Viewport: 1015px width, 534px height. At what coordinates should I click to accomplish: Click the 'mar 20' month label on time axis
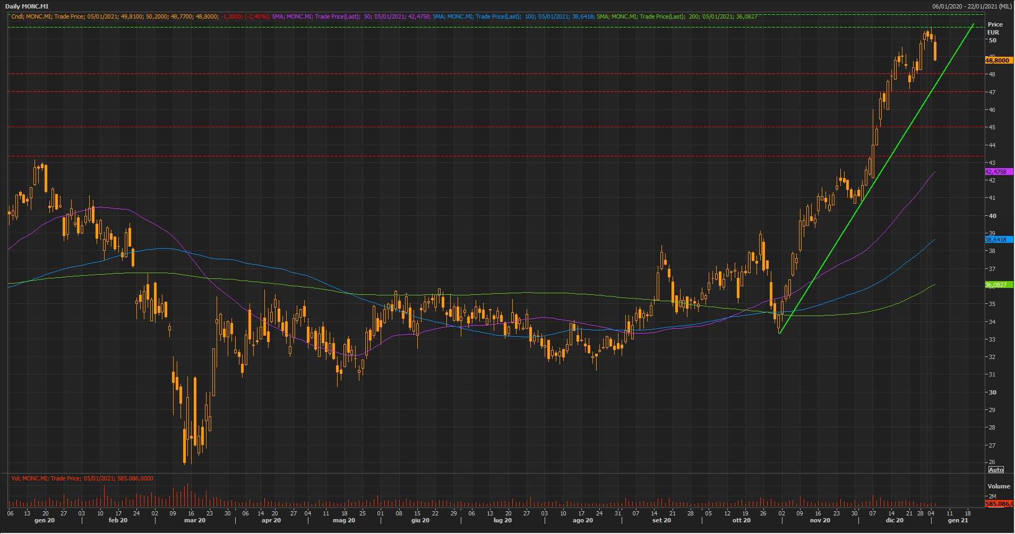click(195, 521)
